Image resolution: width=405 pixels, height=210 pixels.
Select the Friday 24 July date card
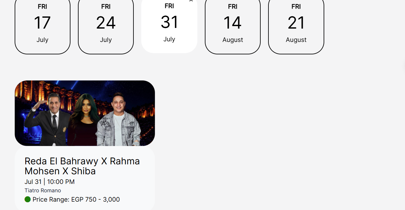(x=106, y=26)
